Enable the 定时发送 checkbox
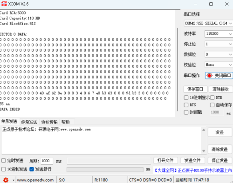 pos(4,161)
